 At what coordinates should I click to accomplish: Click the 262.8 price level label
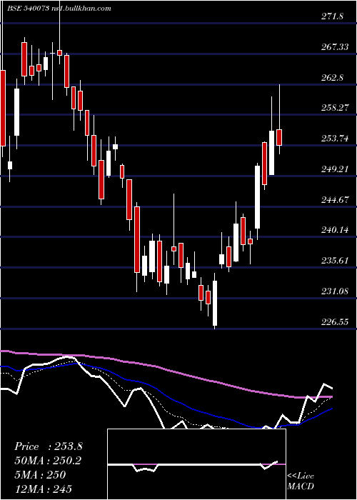(333, 77)
